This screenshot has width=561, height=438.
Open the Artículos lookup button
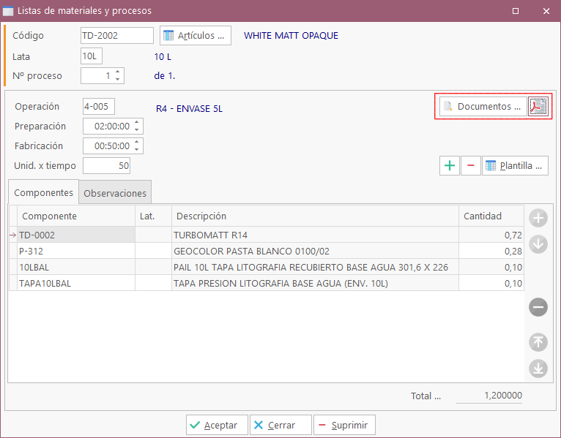point(196,35)
